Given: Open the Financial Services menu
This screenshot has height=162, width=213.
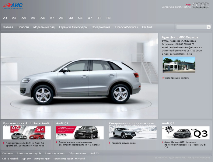Looking at the screenshot, I should click(127, 27).
